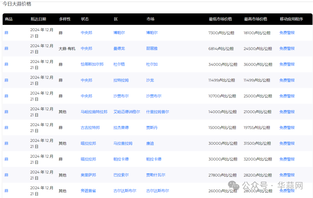Open the 恰蒂斯加尔邦 state link

[x=92, y=64]
